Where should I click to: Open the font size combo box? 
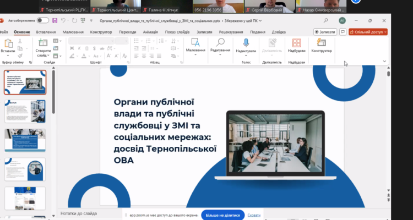click(122, 41)
